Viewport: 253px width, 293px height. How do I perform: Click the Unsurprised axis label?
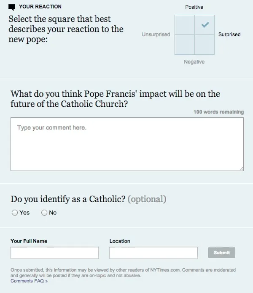tap(156, 34)
